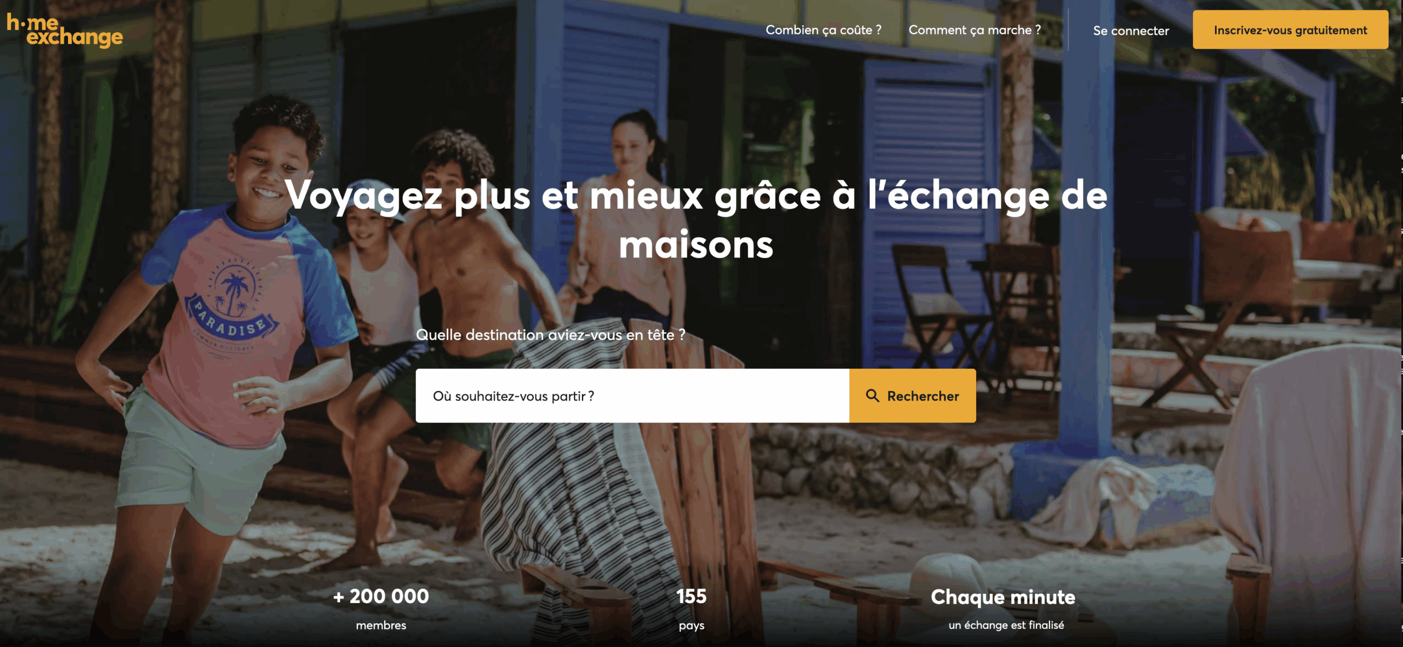Viewport: 1403px width, 647px height.
Task: Click the word 'maisons' in the headline
Action: tap(696, 245)
